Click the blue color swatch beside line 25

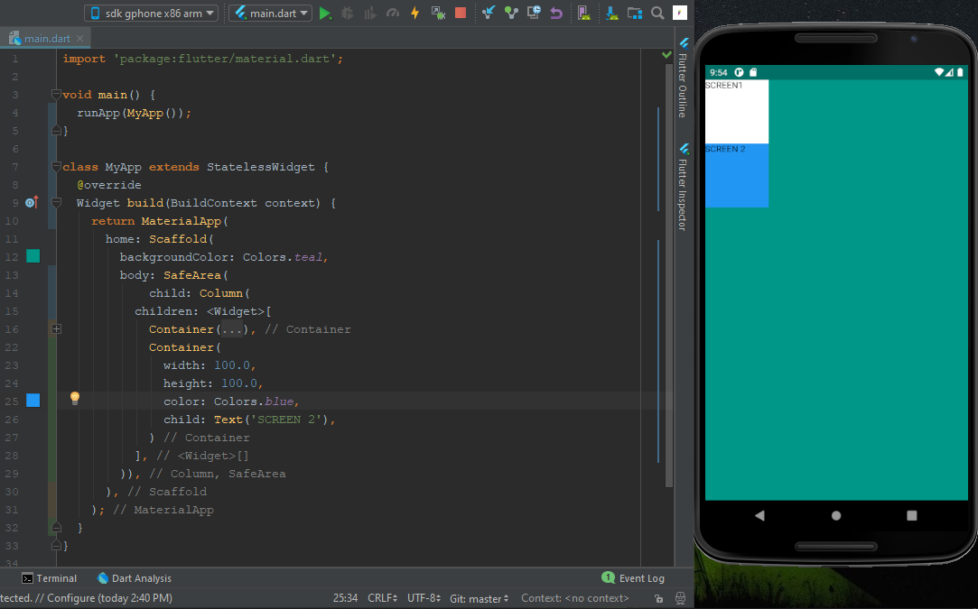[33, 400]
